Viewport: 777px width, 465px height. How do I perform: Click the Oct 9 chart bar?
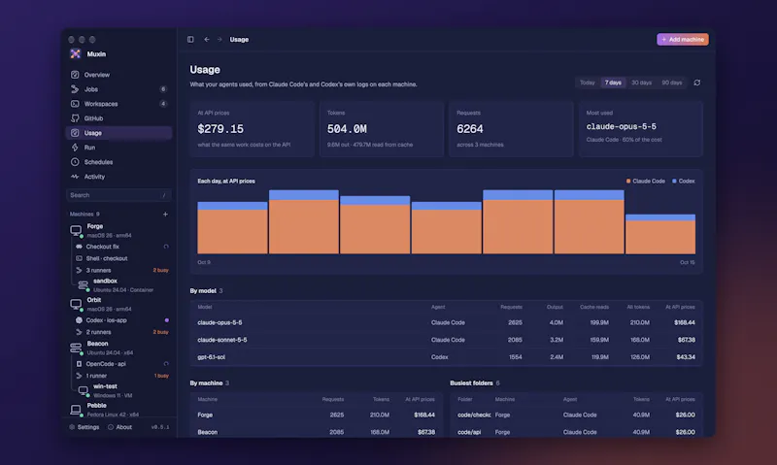pyautogui.click(x=232, y=228)
